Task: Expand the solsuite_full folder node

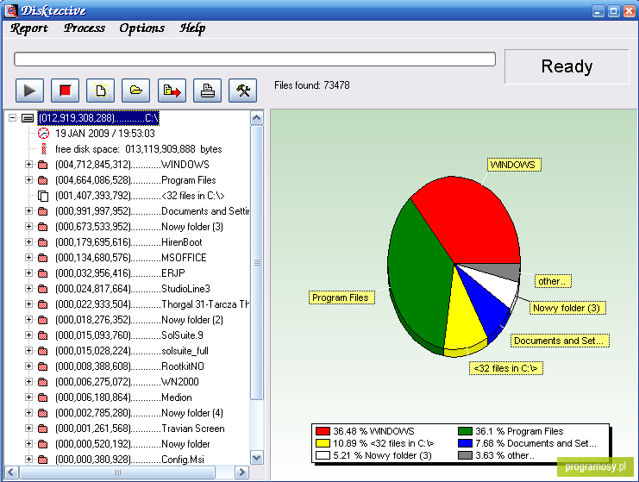Action: [x=28, y=350]
